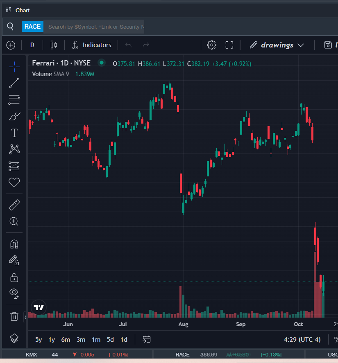Screen dimensions: 338x363
Task: Toggle lock all drawing tools
Action: pyautogui.click(x=14, y=277)
